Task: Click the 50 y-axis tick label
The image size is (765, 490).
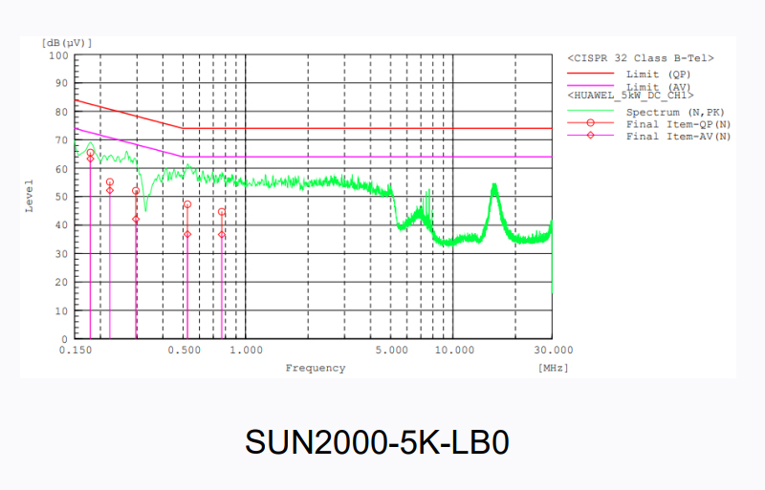Action: [x=61, y=197]
